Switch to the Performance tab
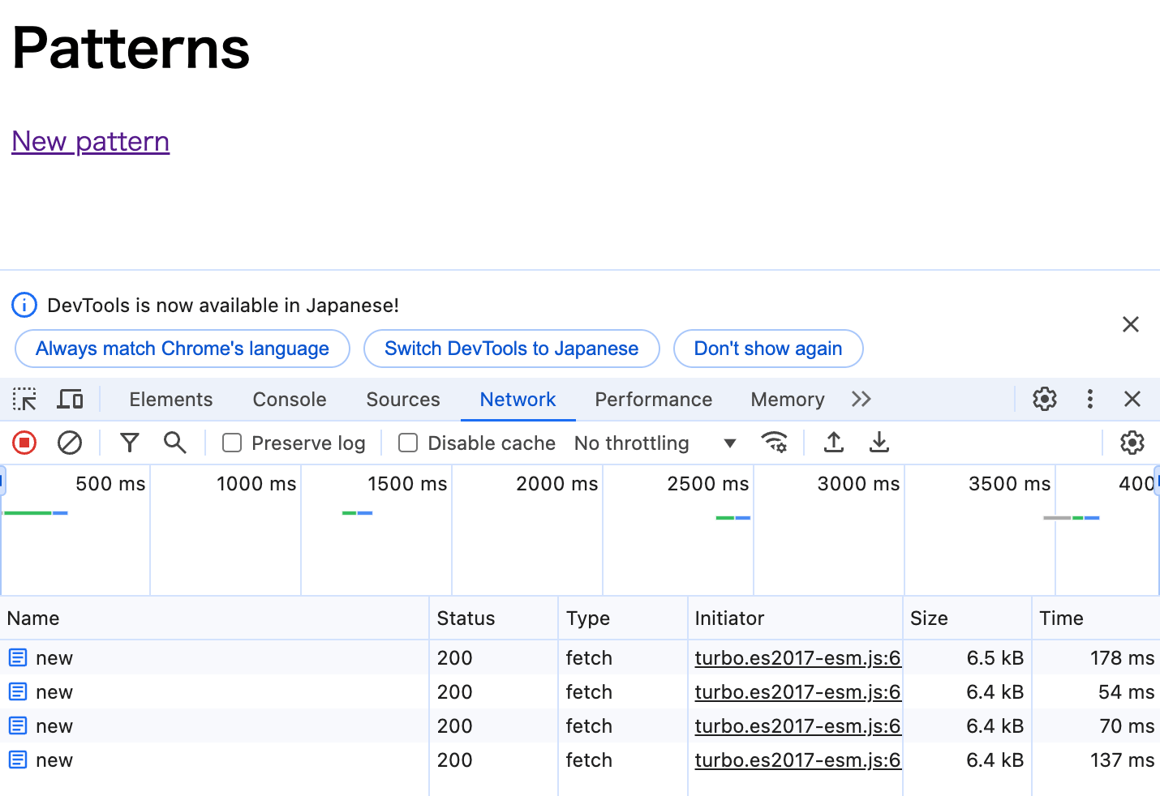 click(653, 399)
